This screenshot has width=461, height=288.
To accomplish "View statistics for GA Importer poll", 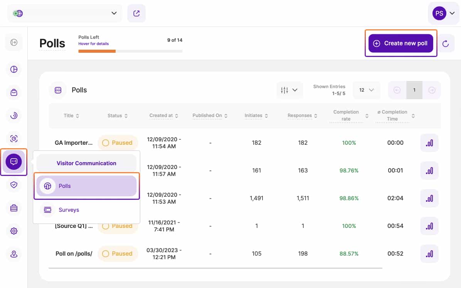I will [429, 143].
